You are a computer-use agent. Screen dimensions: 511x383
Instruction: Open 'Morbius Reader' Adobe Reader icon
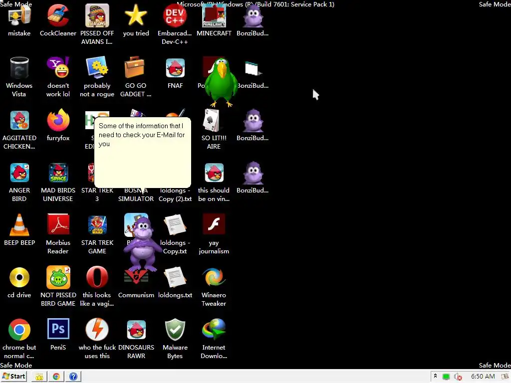click(x=58, y=224)
